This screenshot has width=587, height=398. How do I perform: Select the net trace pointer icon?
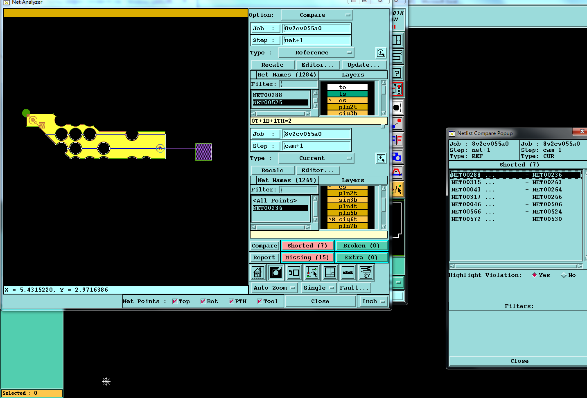point(312,272)
